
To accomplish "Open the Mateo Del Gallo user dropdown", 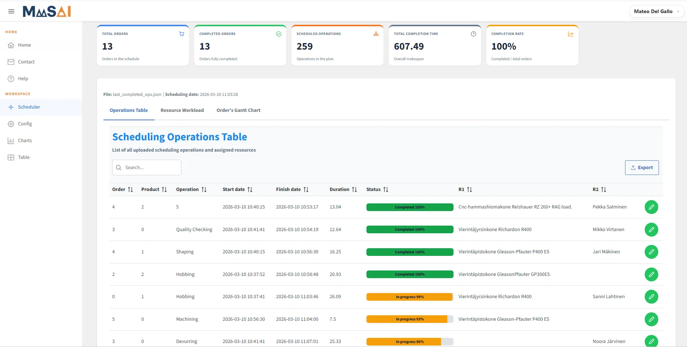I will coord(657,11).
